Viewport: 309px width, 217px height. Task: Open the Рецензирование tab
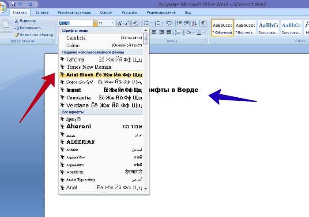pyautogui.click(x=161, y=12)
